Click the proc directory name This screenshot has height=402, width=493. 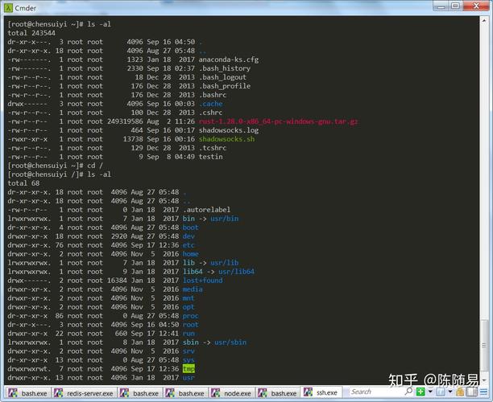click(191, 316)
